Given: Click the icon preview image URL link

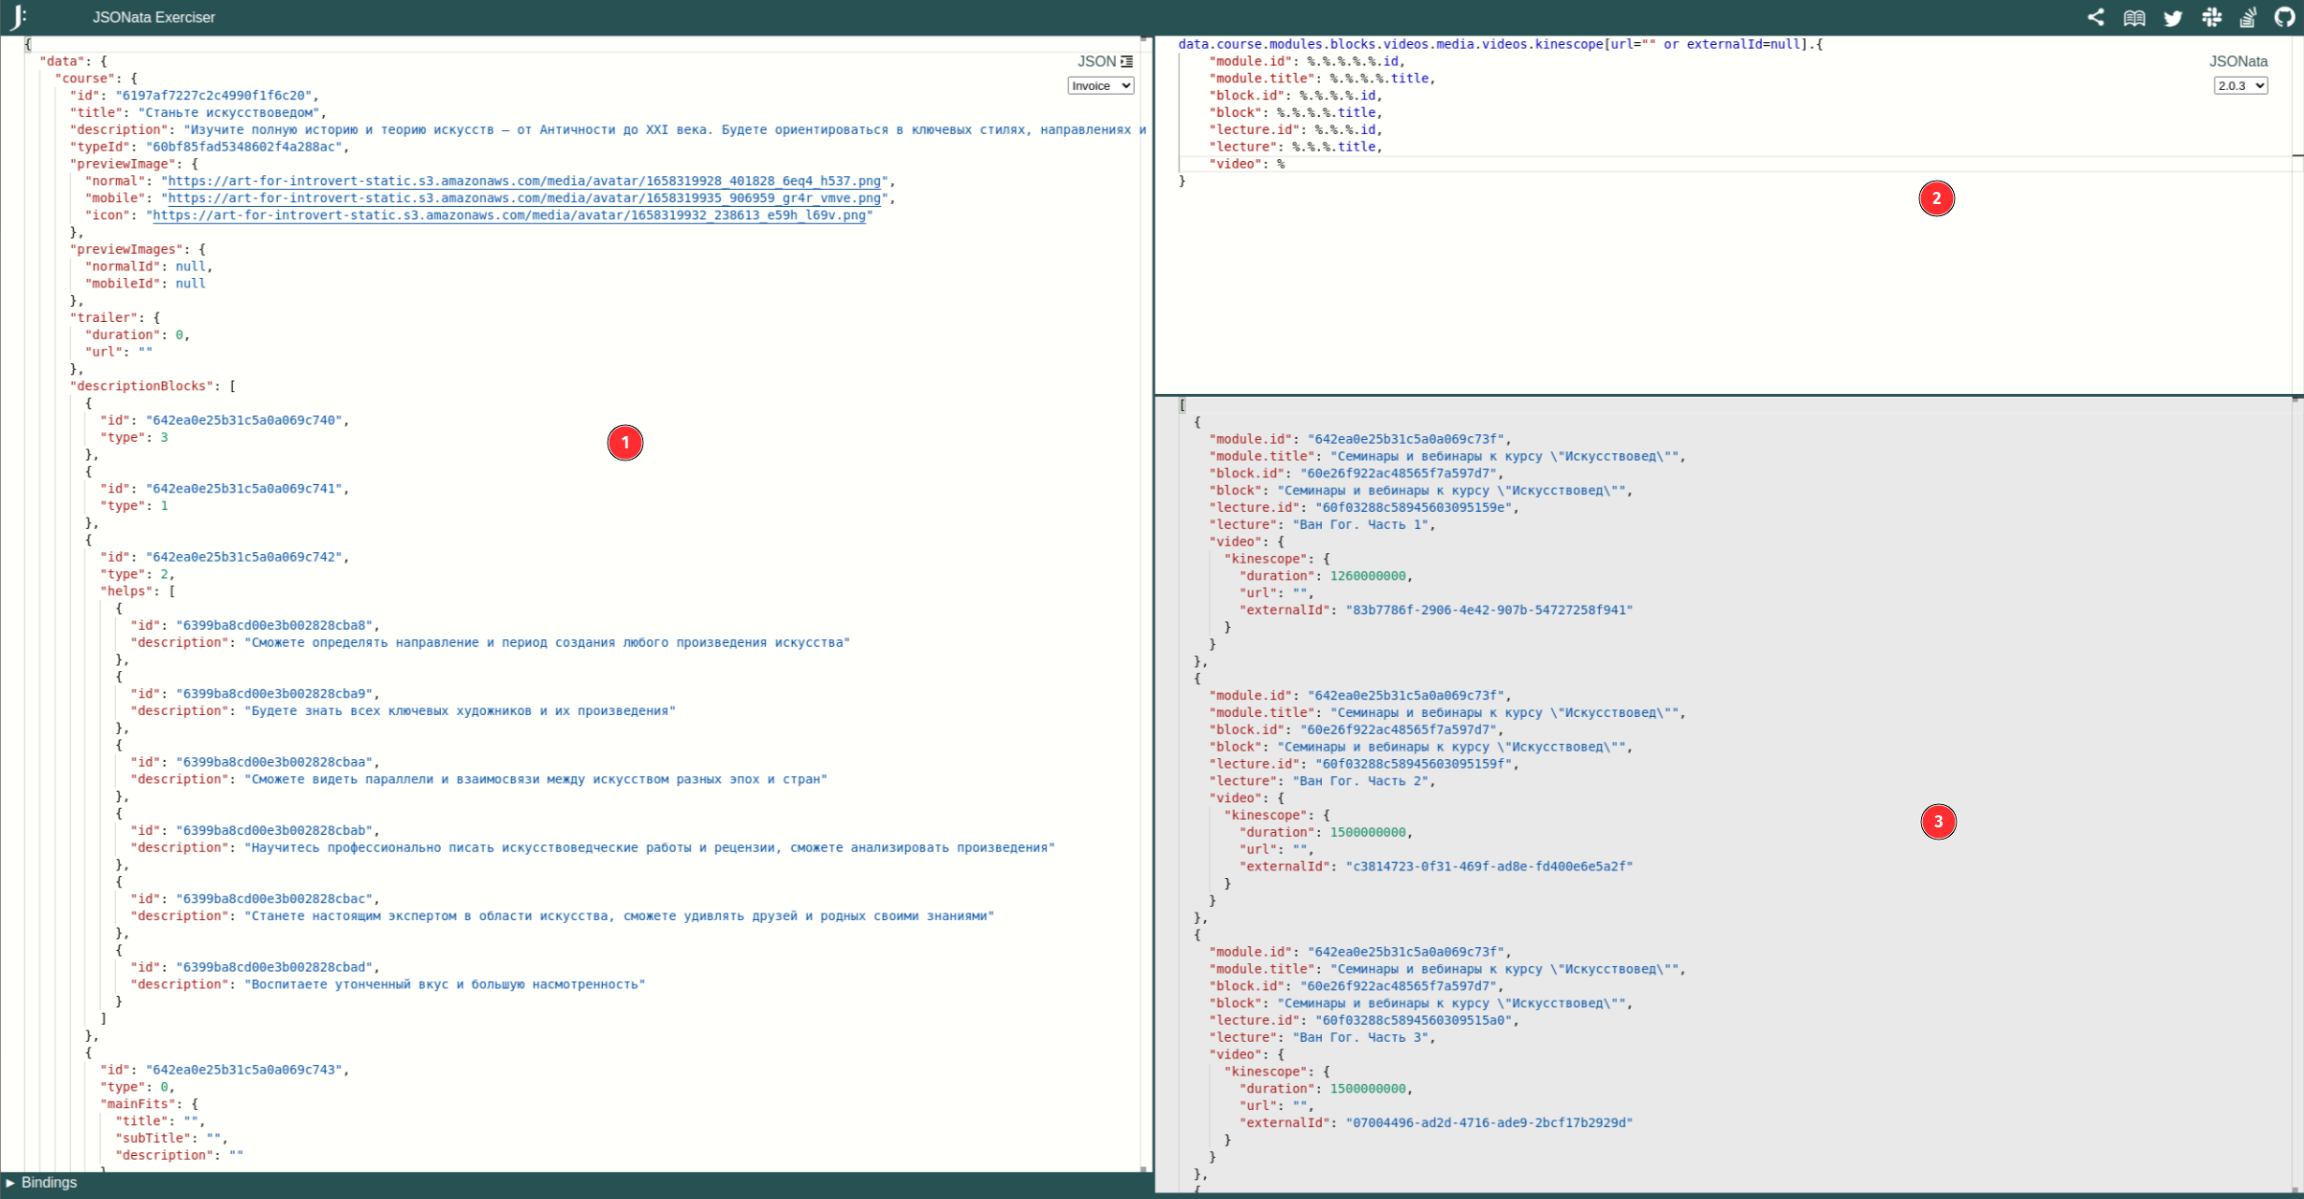Looking at the screenshot, I should tap(511, 215).
